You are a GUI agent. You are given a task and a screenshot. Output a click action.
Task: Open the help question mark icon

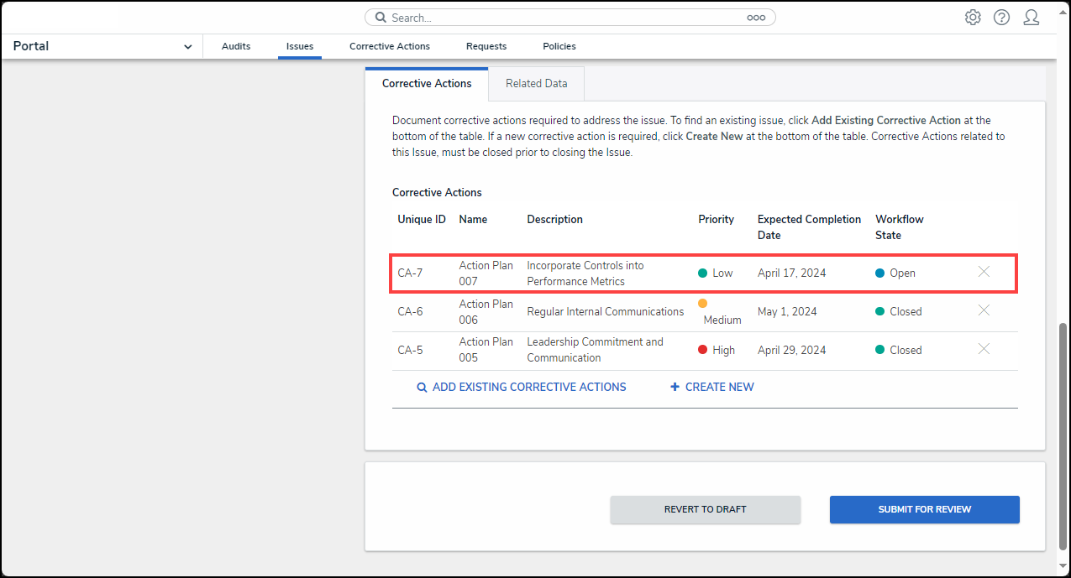point(1001,18)
